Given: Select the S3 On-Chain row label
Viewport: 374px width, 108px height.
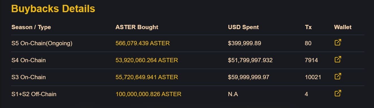Looking at the screenshot, I should click(x=29, y=77).
